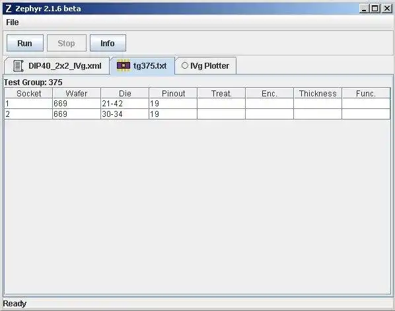Select the die cell 21-42
Image resolution: width=395 pixels, height=311 pixels.
point(125,104)
